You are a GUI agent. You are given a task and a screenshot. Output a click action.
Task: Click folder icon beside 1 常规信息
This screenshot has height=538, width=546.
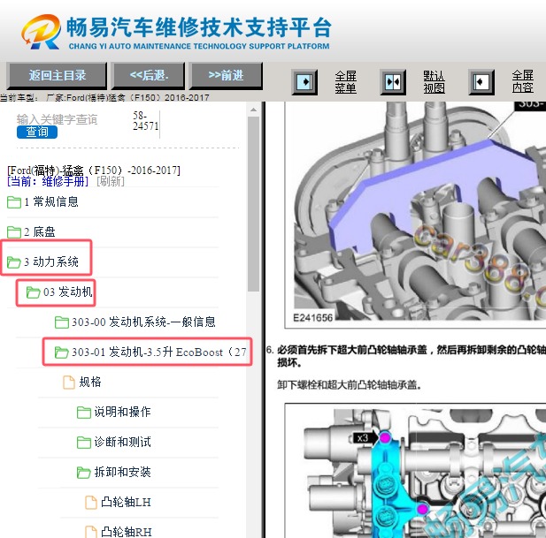[x=14, y=202]
